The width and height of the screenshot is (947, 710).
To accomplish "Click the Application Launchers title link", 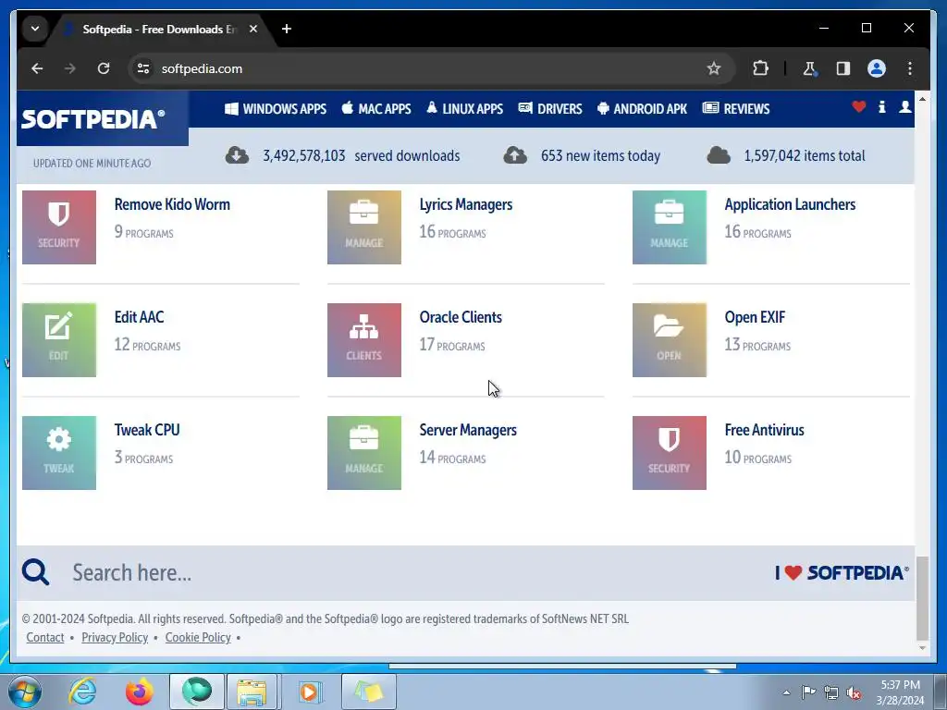I will pyautogui.click(x=790, y=204).
